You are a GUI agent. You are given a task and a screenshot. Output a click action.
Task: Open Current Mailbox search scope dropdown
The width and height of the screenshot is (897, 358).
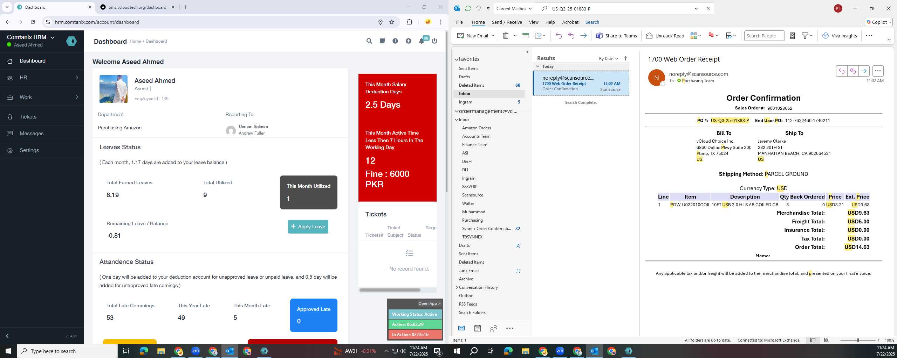point(514,8)
